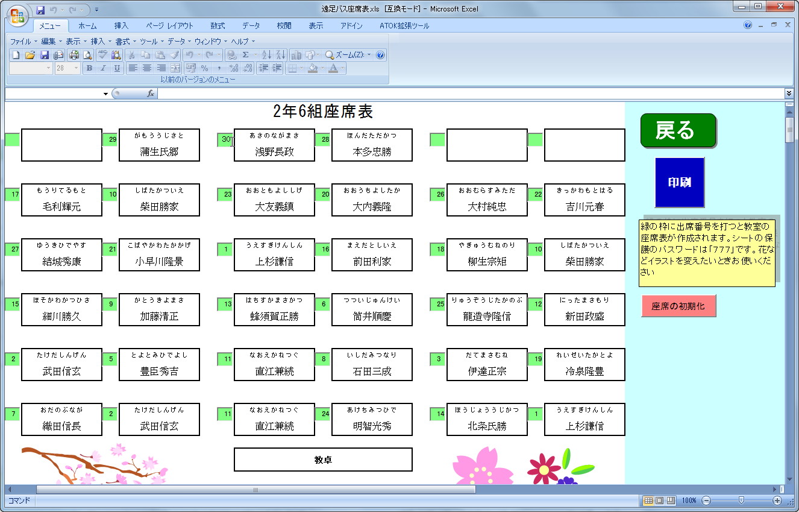The height and width of the screenshot is (512, 799).
Task: Click the Sort Ascending icon
Action: point(266,54)
